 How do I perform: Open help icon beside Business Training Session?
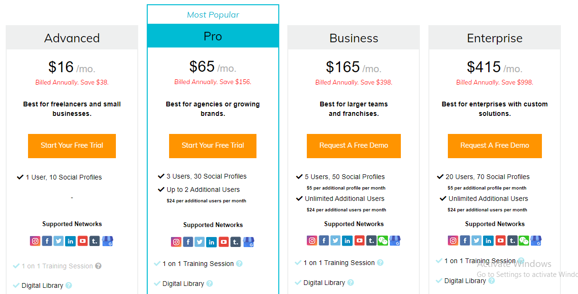click(380, 263)
